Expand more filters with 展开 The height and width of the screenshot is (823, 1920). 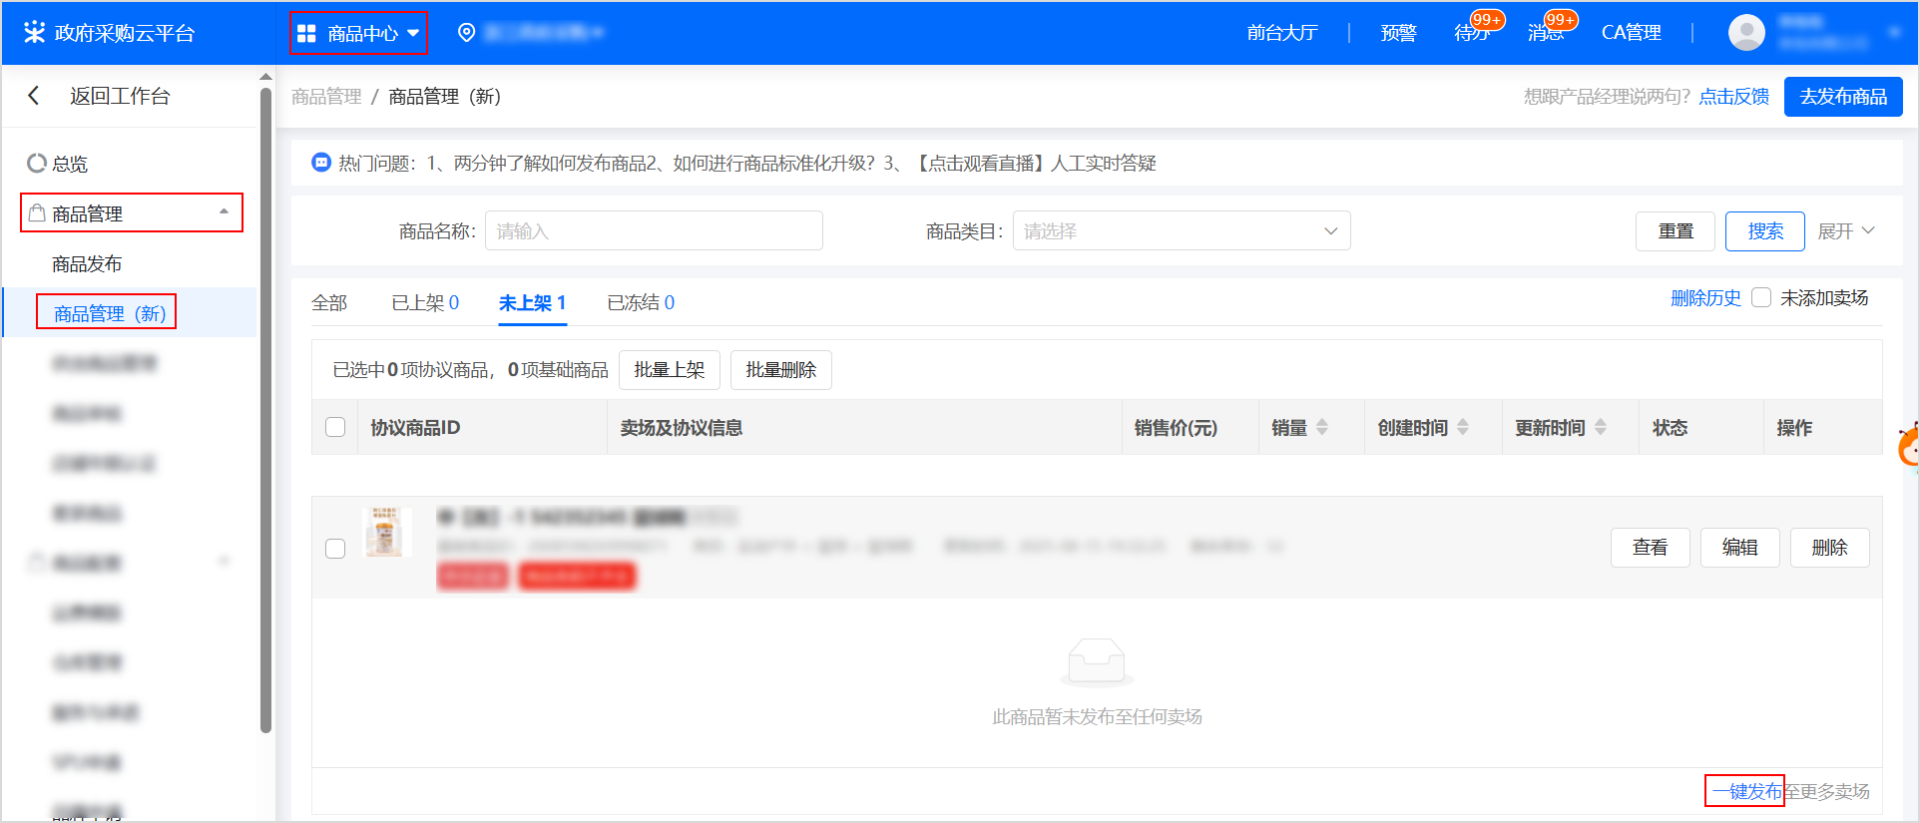click(1845, 231)
